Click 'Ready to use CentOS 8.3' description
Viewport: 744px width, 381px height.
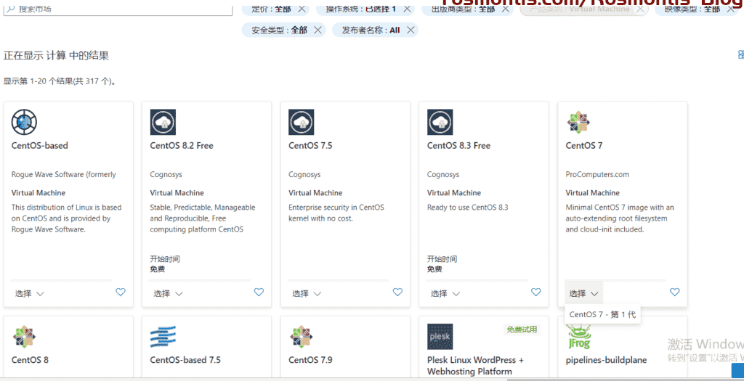point(467,207)
